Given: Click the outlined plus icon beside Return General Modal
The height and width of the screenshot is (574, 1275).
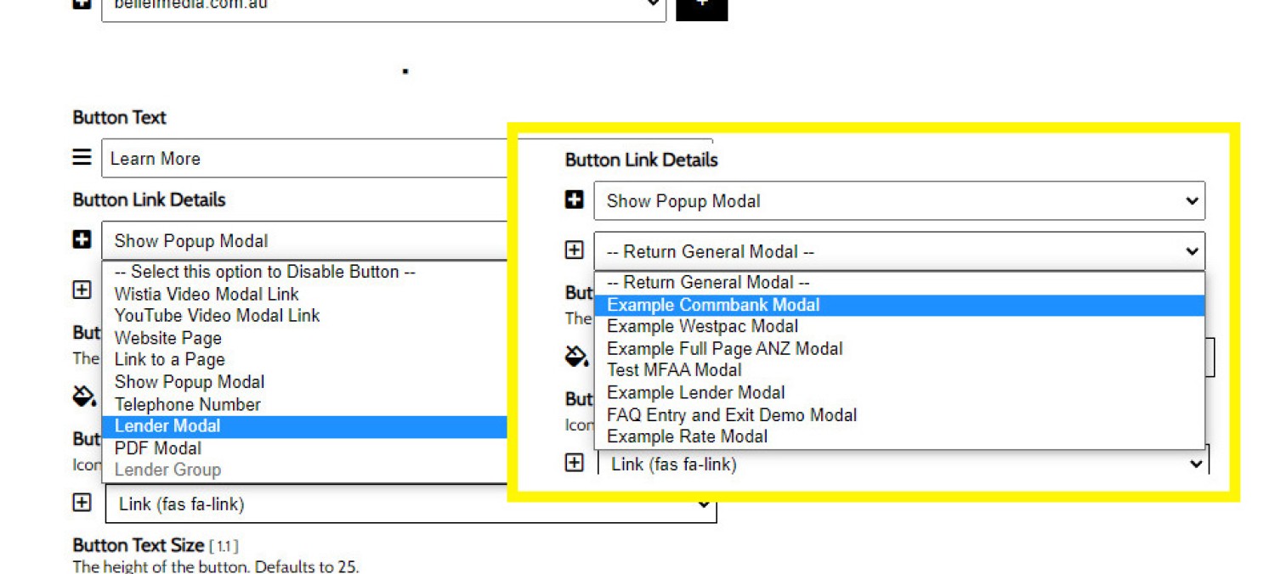Looking at the screenshot, I should pyautogui.click(x=575, y=250).
